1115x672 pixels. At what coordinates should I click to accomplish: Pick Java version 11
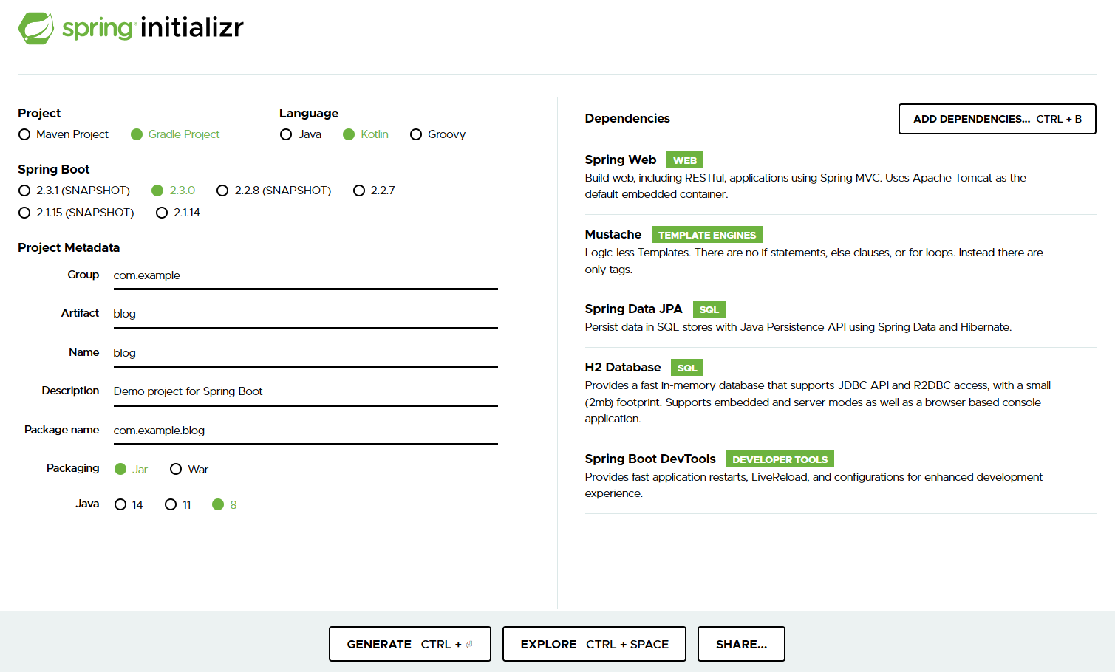click(x=178, y=505)
